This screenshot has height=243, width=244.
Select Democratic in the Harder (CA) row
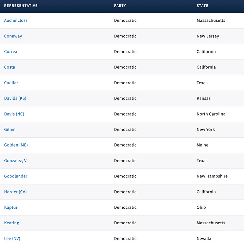pos(125,192)
